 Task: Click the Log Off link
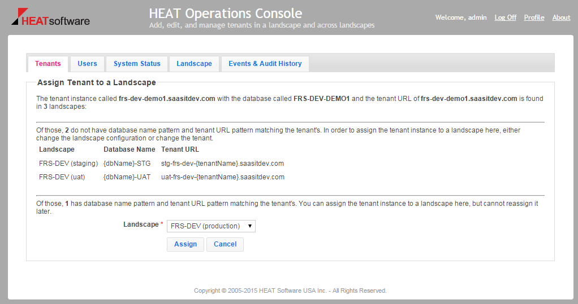(x=505, y=17)
